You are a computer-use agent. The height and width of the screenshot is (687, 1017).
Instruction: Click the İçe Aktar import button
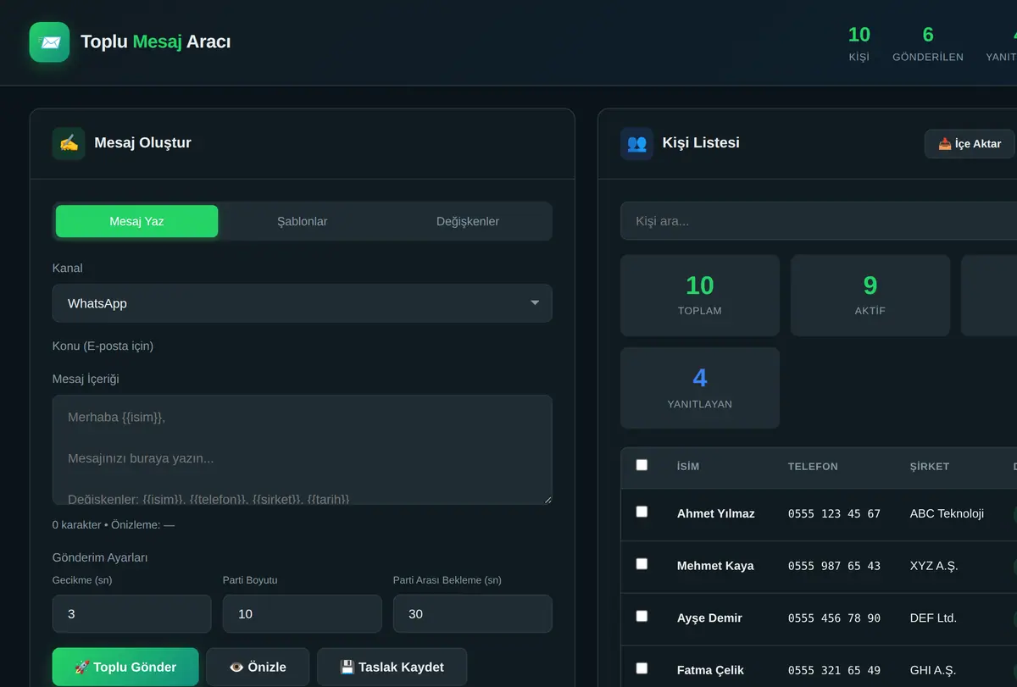[970, 144]
